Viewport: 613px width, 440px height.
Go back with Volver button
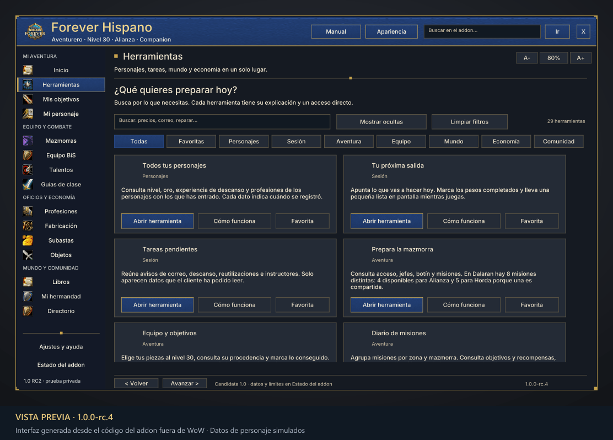pos(136,383)
